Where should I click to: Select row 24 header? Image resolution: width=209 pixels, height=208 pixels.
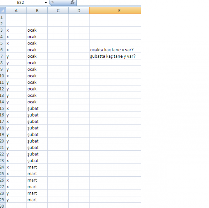(3, 167)
